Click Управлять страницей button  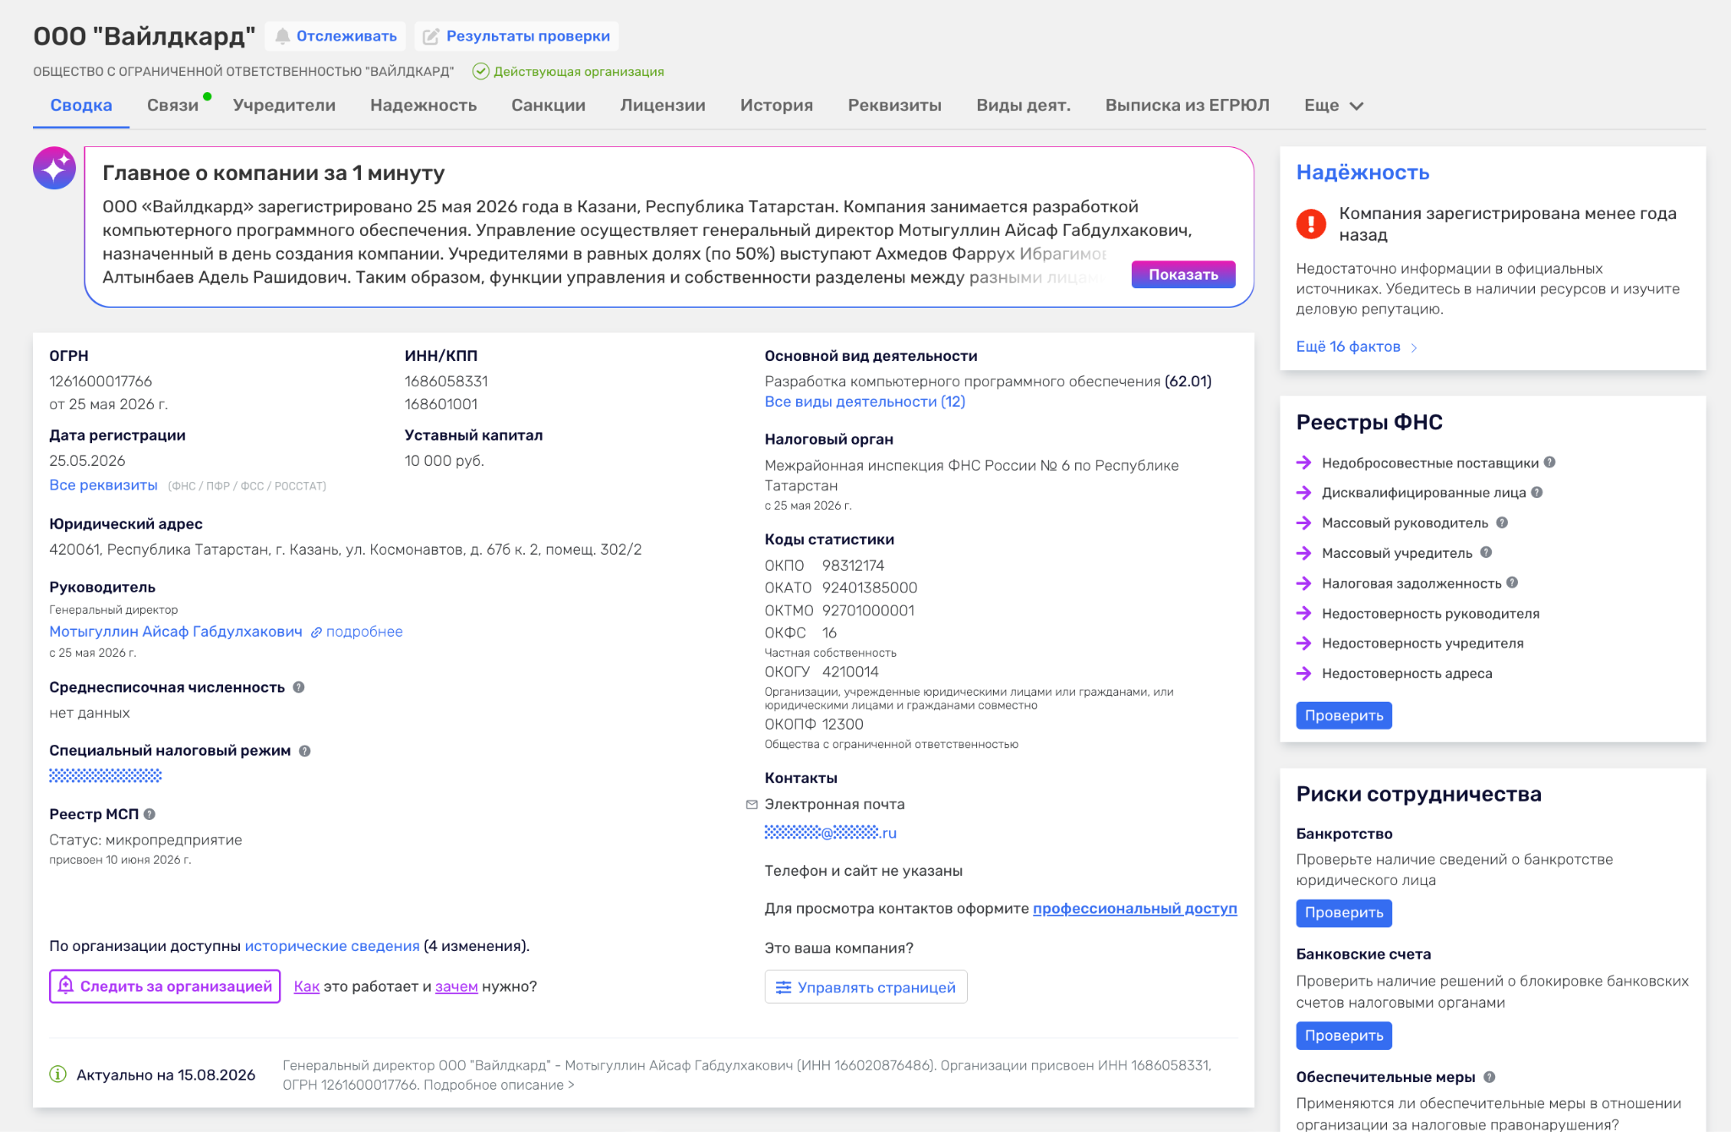pyautogui.click(x=866, y=987)
